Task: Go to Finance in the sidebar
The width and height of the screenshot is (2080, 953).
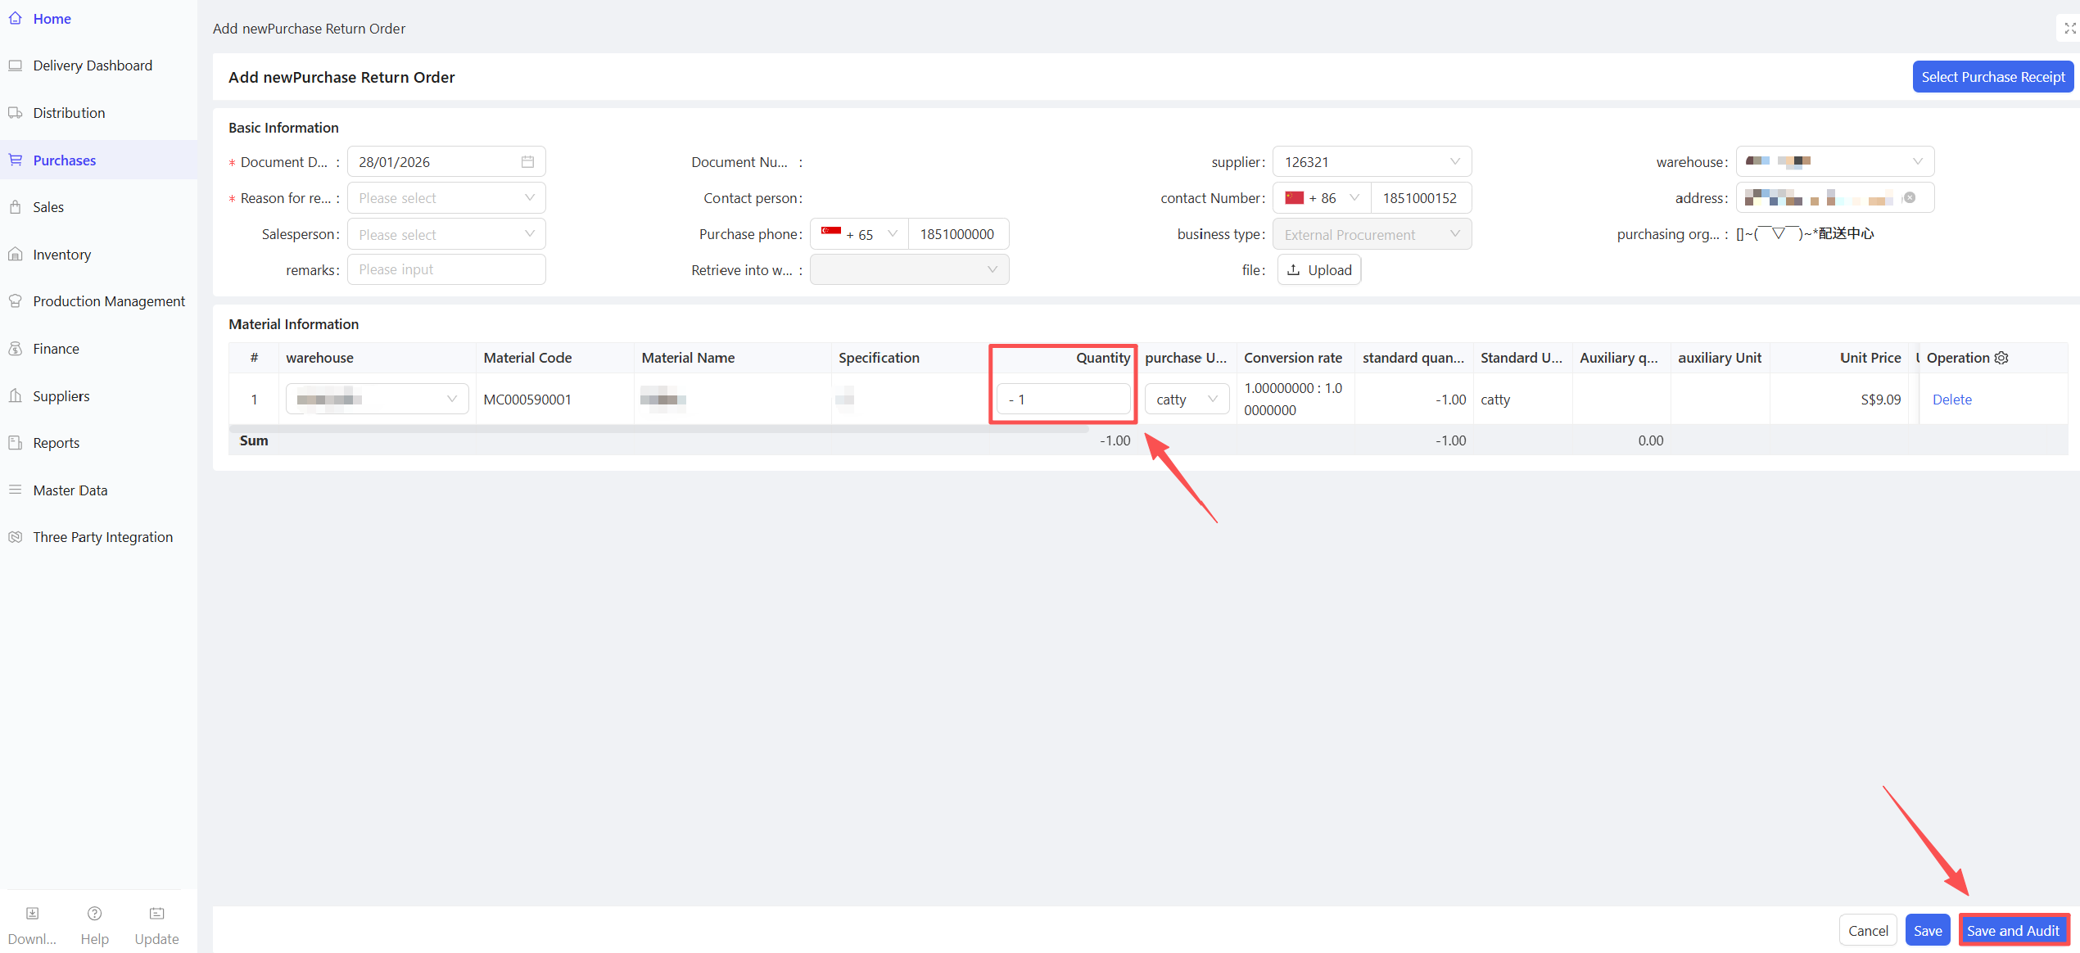Action: click(56, 349)
